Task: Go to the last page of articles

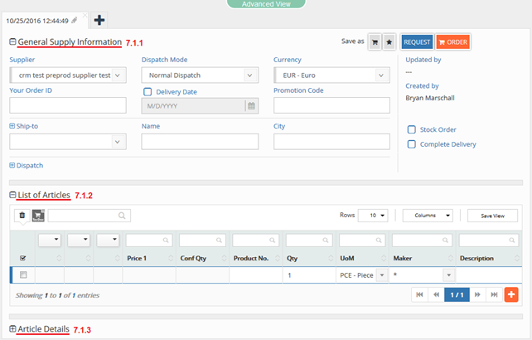Action: 494,294
